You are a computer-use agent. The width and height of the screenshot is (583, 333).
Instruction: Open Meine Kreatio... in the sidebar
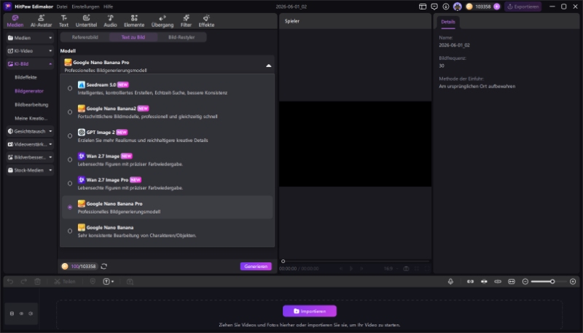(31, 119)
